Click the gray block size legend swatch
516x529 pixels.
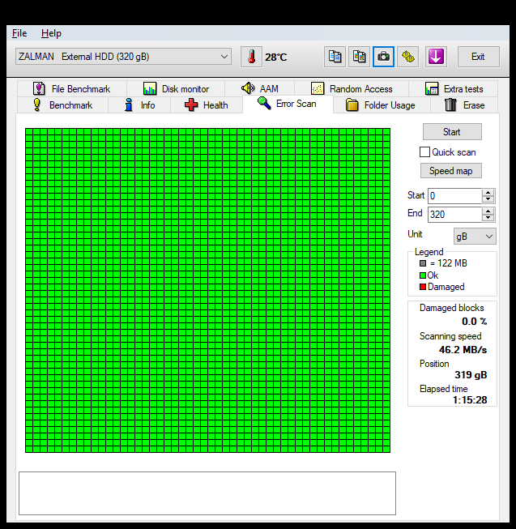coord(423,263)
